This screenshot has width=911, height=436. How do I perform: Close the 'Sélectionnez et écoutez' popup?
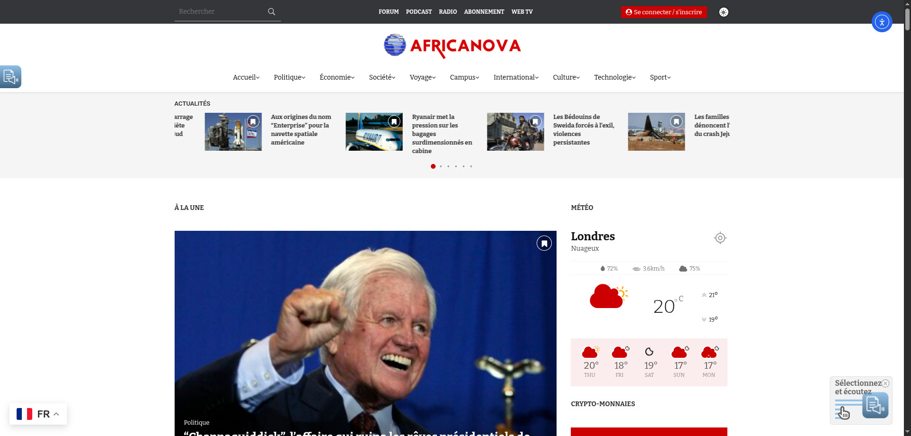click(885, 383)
